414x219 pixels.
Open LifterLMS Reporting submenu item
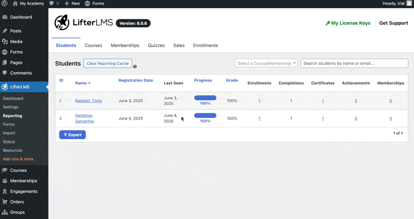12,115
